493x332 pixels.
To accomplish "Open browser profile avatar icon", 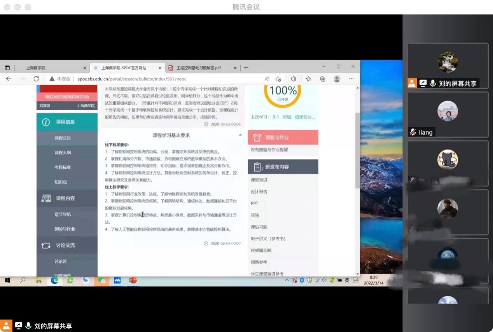I will click(337, 79).
